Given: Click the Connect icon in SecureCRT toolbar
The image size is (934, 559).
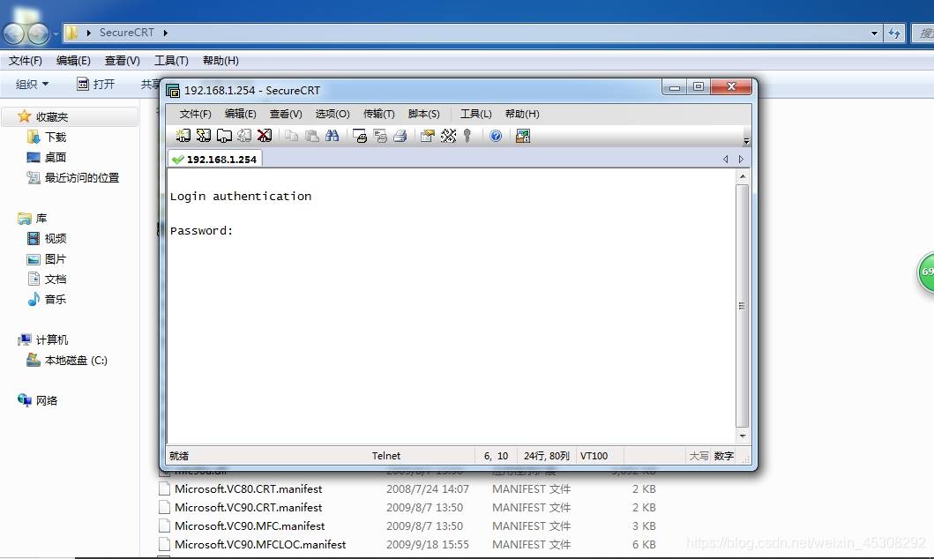Looking at the screenshot, I should tap(183, 136).
